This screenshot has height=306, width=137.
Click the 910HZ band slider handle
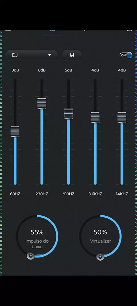pyautogui.click(x=68, y=114)
